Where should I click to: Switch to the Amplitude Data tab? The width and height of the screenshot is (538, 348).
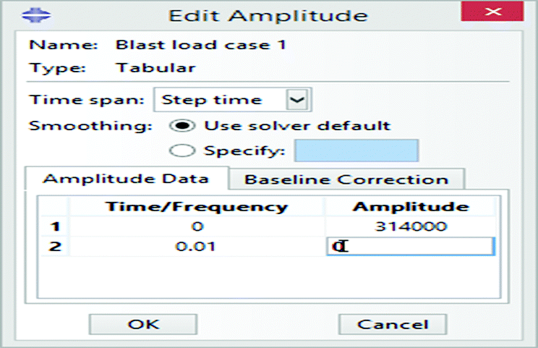pyautogui.click(x=127, y=179)
